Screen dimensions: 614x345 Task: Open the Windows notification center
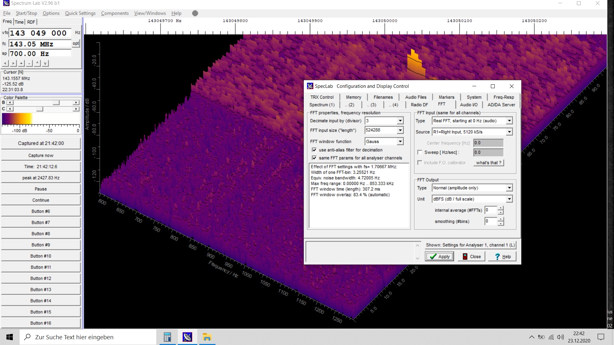coord(601,337)
